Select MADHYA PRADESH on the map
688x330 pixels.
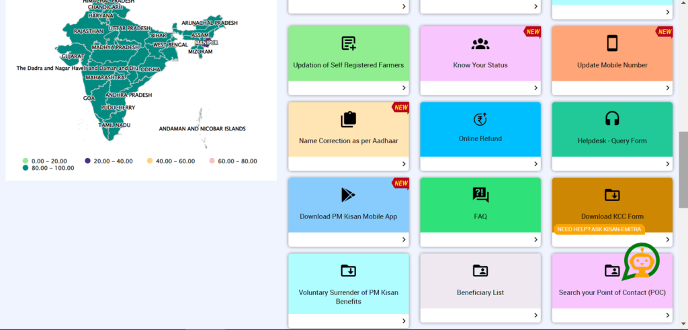click(x=115, y=47)
